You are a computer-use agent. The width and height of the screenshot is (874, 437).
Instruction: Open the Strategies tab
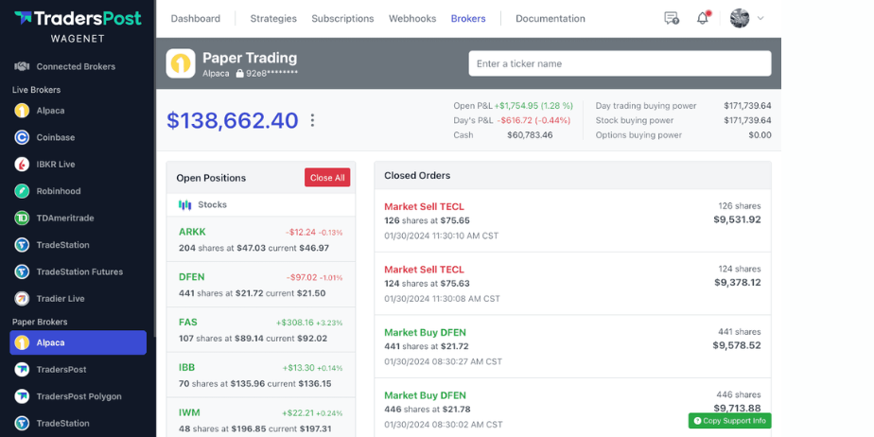[273, 18]
